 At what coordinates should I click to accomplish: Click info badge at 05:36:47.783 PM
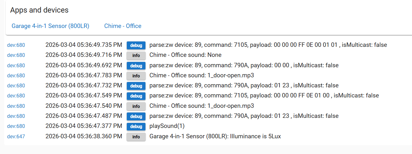tap(136, 76)
